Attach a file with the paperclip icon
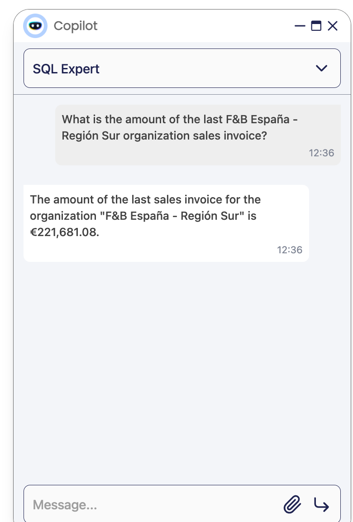Viewport: 353px width, 522px height. 292,504
